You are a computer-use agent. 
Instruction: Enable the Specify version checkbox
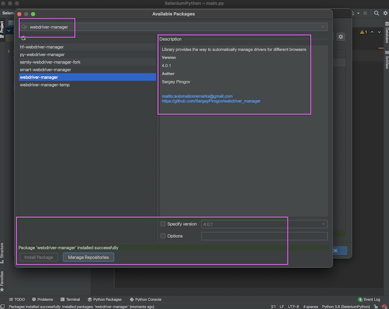[x=163, y=224]
